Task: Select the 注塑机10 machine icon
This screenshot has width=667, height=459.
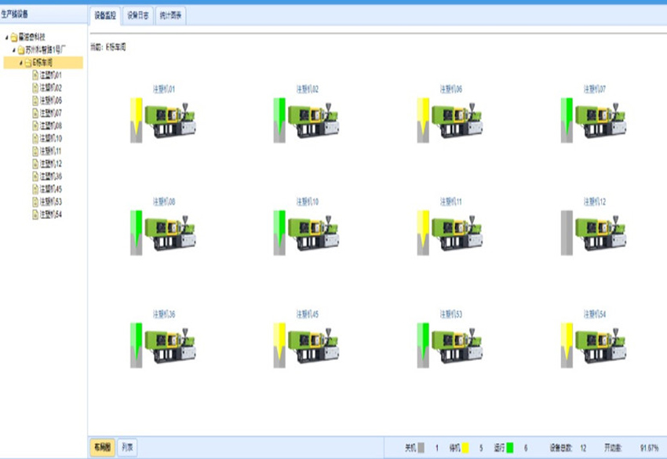Action: pyautogui.click(x=313, y=233)
